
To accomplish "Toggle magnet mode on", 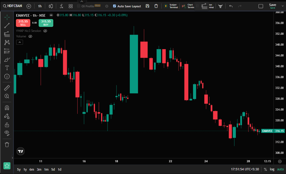I will coord(7,108).
